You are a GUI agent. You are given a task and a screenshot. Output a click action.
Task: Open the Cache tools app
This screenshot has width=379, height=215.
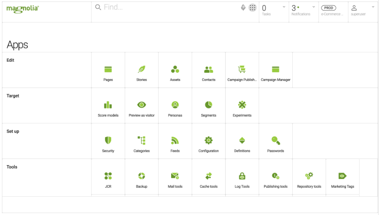[x=208, y=177]
